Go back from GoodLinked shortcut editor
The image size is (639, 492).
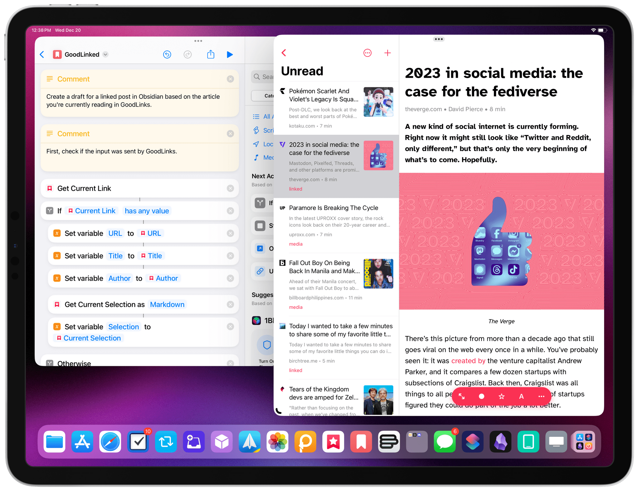point(42,54)
